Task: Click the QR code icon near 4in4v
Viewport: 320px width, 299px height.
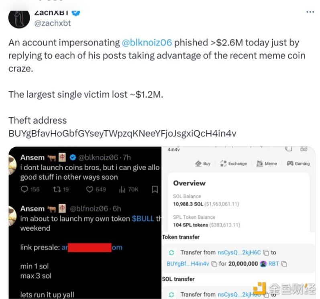Action: (304, 149)
